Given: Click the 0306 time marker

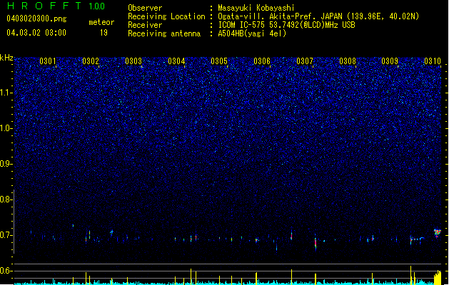Looking at the screenshot, I should tap(262, 61).
